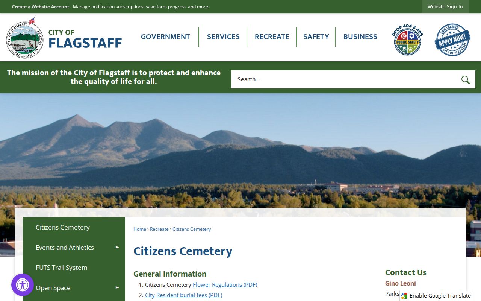Open the City Resident burial fees (PDF) link
Viewport: 481px width, 301px height.
pyautogui.click(x=183, y=295)
